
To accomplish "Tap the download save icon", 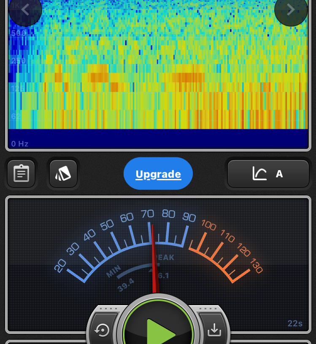I will pyautogui.click(x=214, y=330).
